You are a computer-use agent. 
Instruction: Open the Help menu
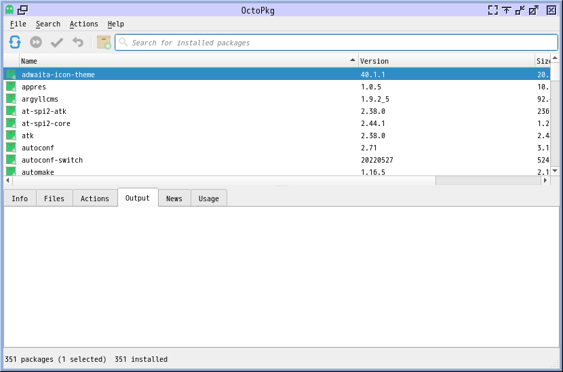[115, 24]
